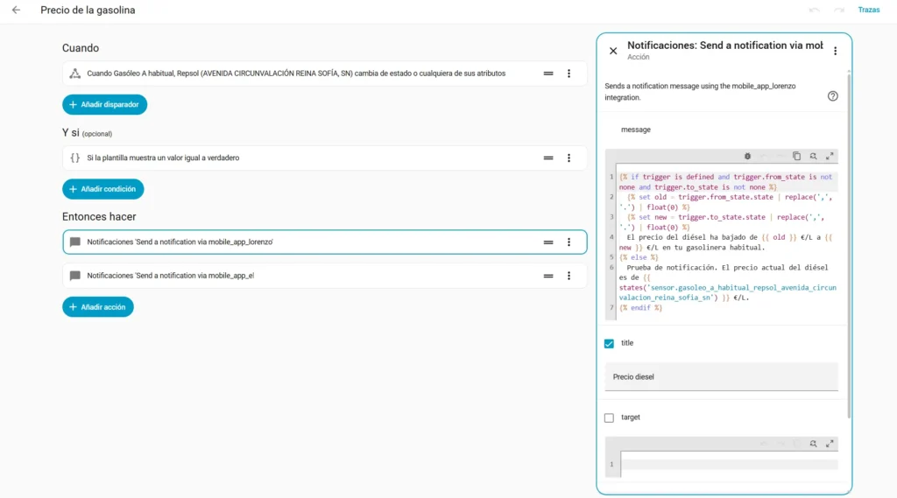Close the Notificaciones side panel
This screenshot has width=897, height=498.
point(612,51)
